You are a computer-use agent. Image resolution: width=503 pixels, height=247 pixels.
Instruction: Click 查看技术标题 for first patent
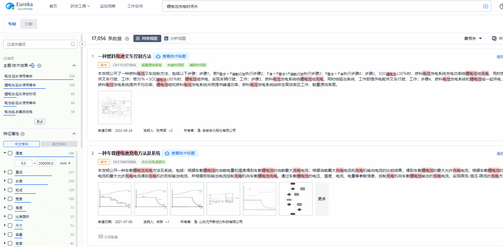tap(171, 56)
